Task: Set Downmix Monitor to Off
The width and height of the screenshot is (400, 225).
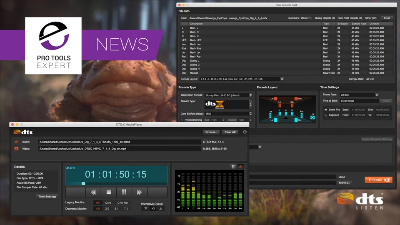Action: tap(97, 209)
